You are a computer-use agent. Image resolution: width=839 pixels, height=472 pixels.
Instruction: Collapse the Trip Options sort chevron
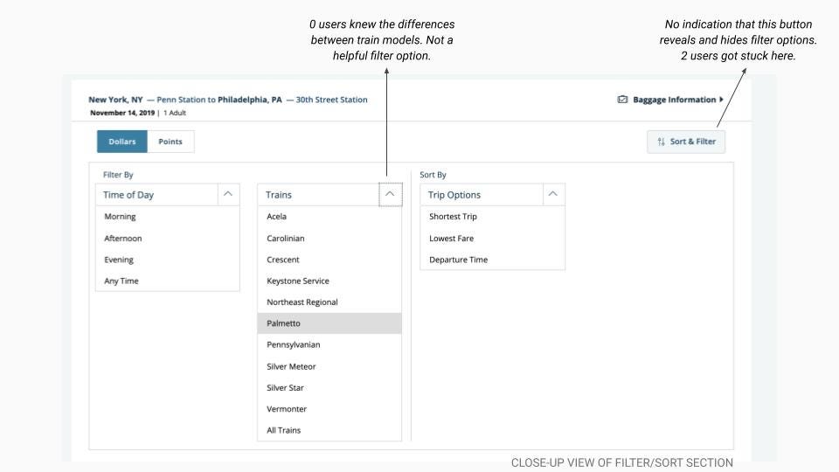[553, 194]
